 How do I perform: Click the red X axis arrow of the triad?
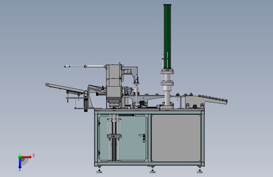[26, 157]
